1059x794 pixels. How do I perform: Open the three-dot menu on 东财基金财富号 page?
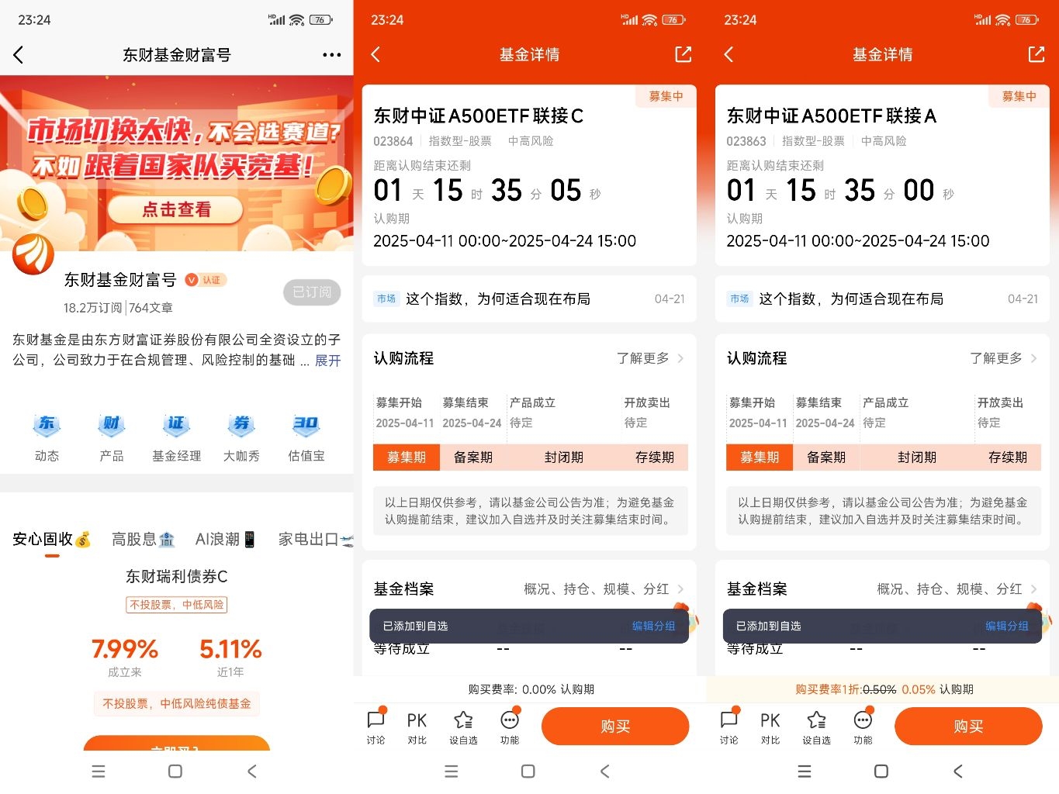(x=331, y=55)
